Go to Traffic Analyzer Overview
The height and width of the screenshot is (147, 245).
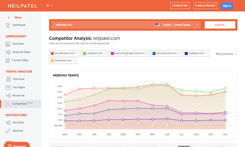[x=19, y=79]
